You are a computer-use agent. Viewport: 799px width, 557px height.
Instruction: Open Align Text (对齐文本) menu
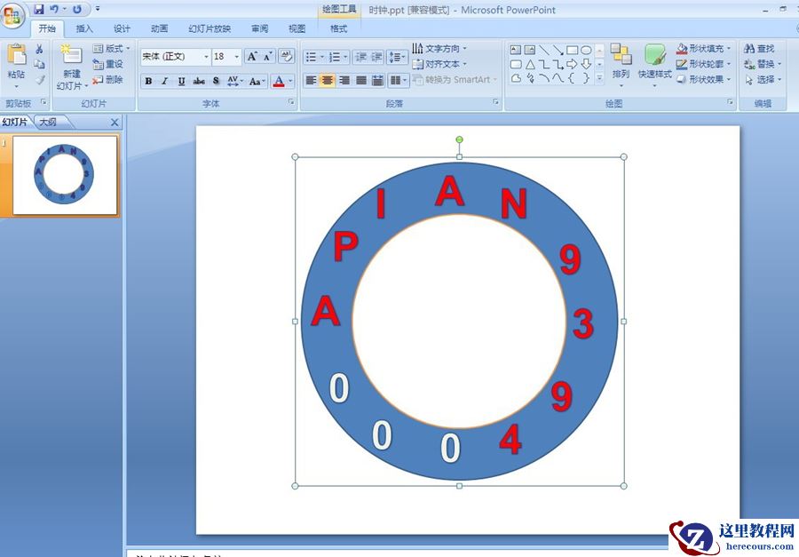click(x=439, y=64)
